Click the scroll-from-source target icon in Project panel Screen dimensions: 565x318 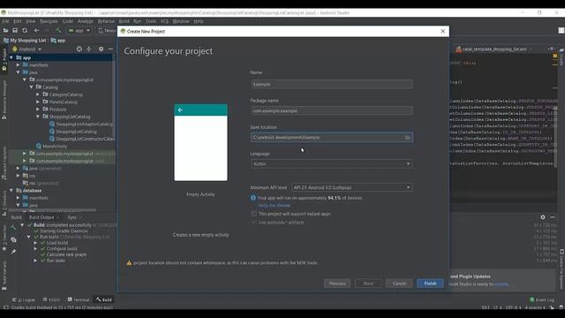pyautogui.click(x=79, y=49)
